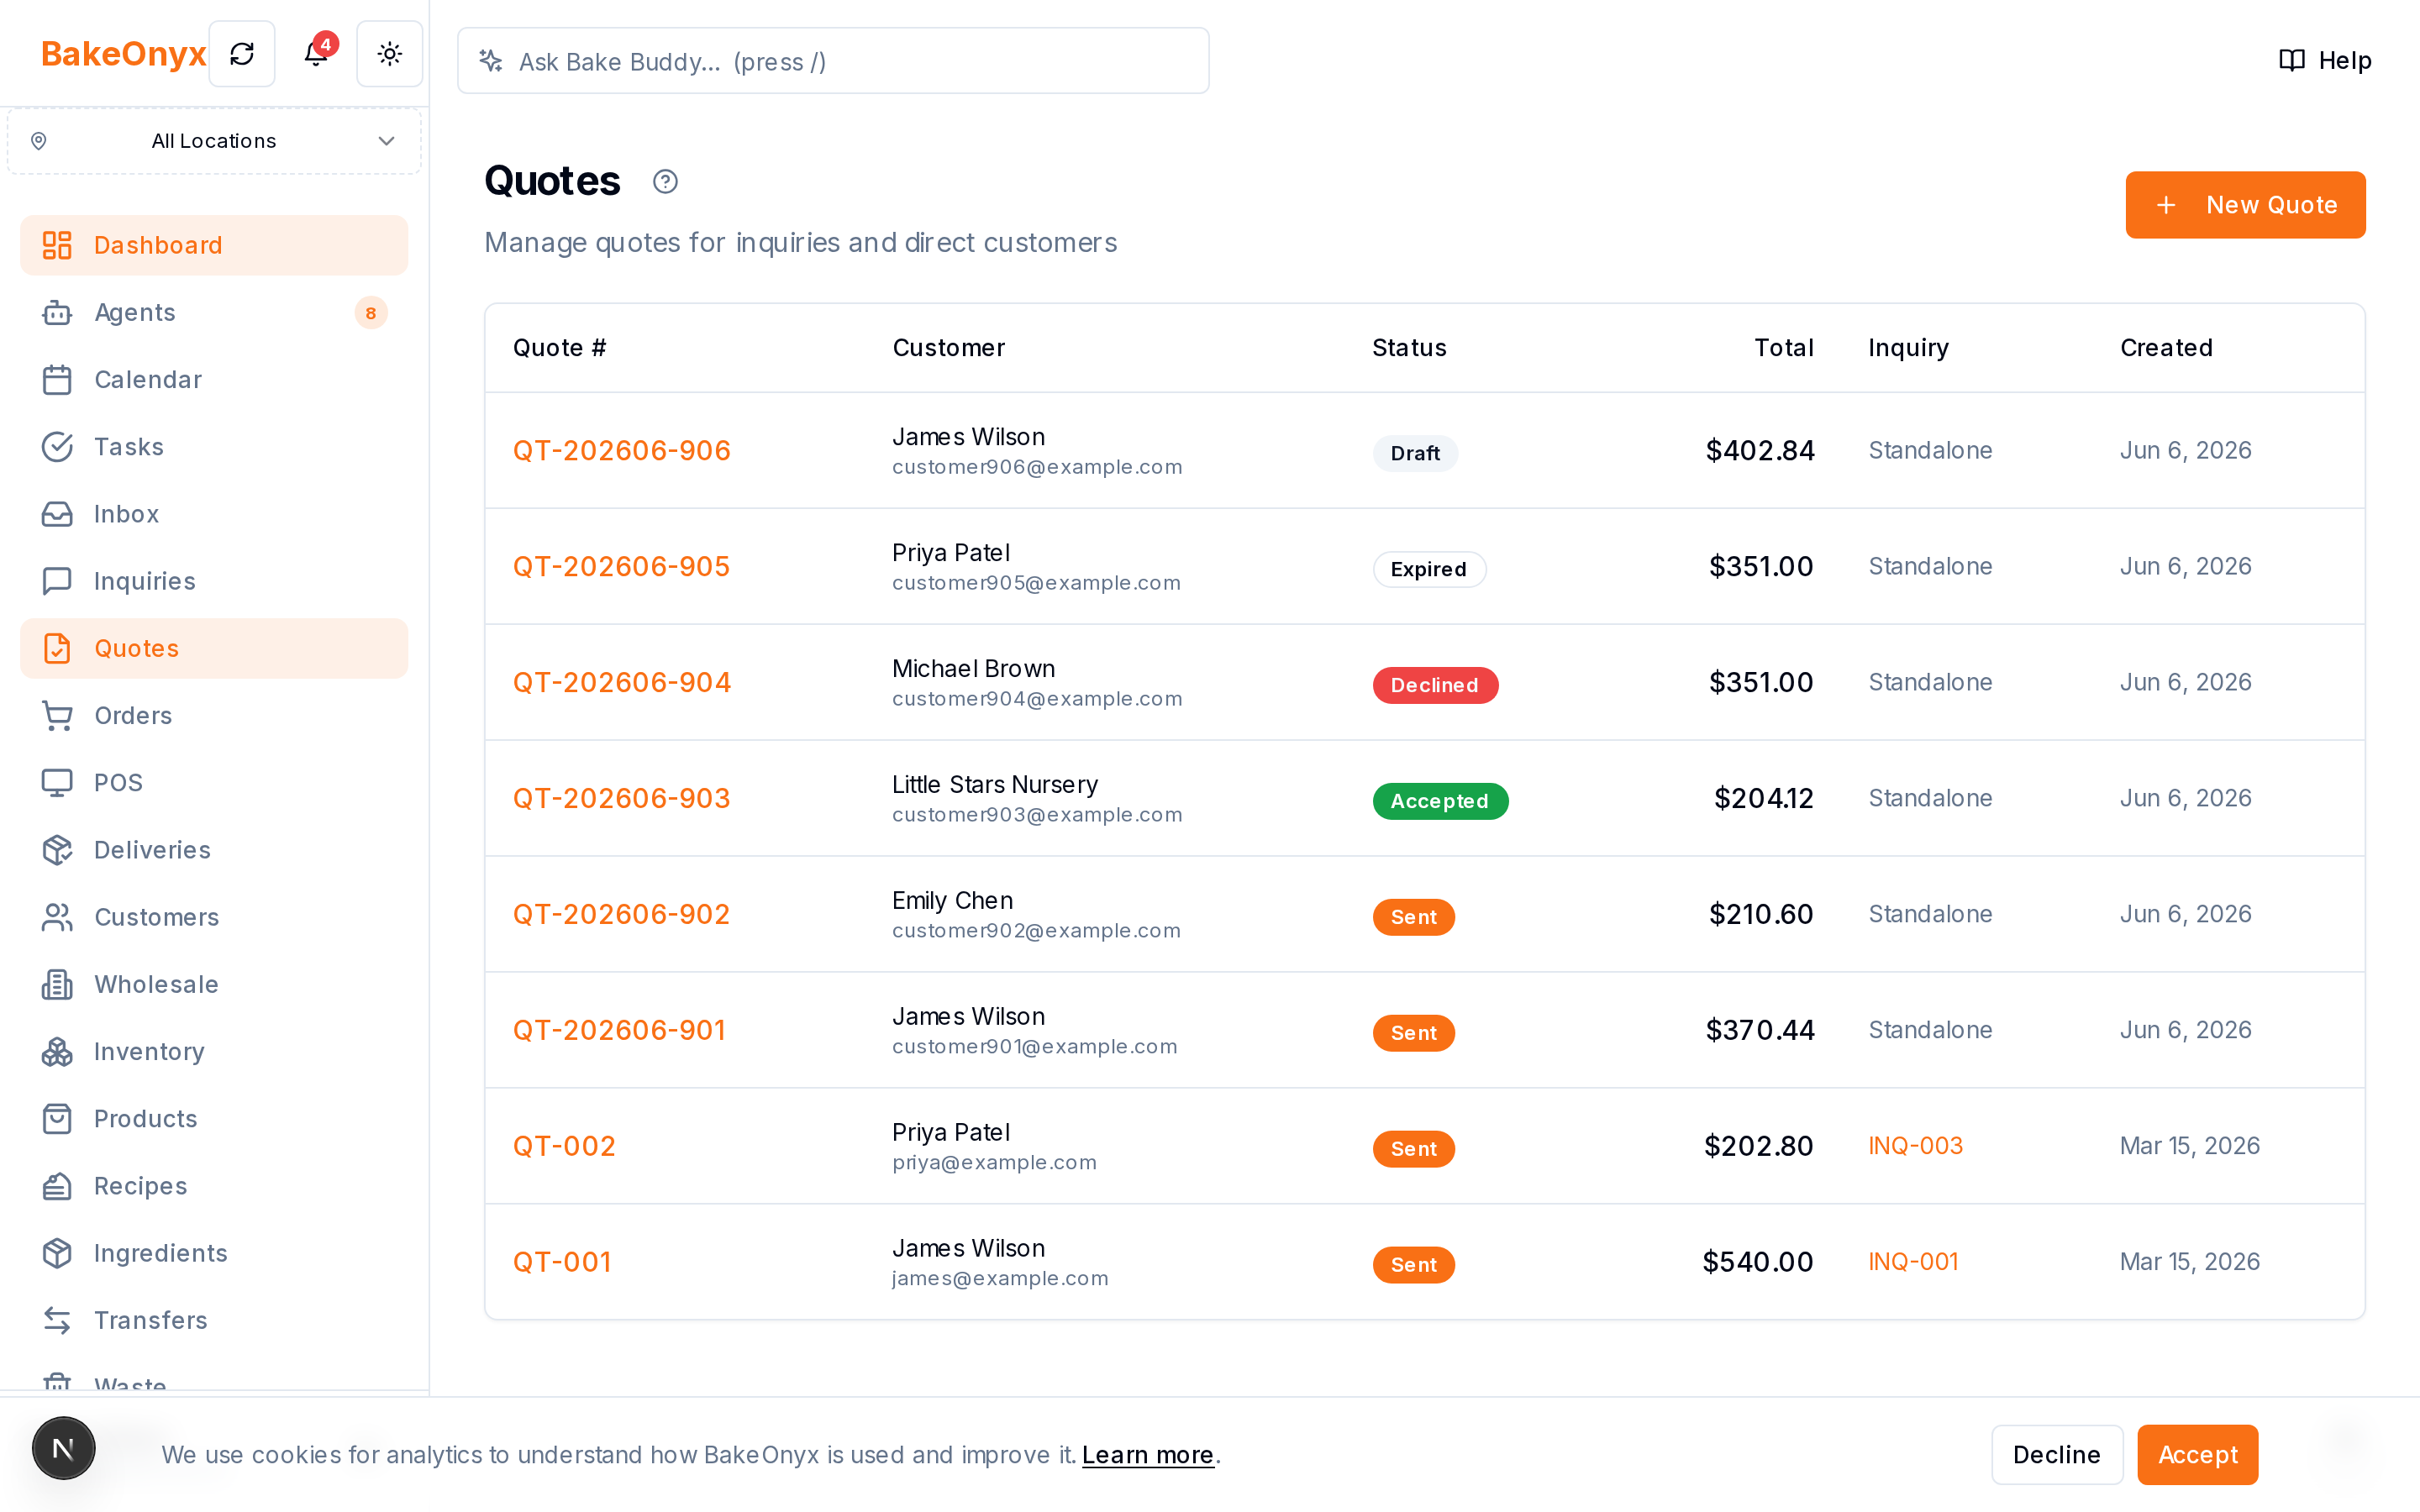Open the Recipes icon in sidebar

57,1186
